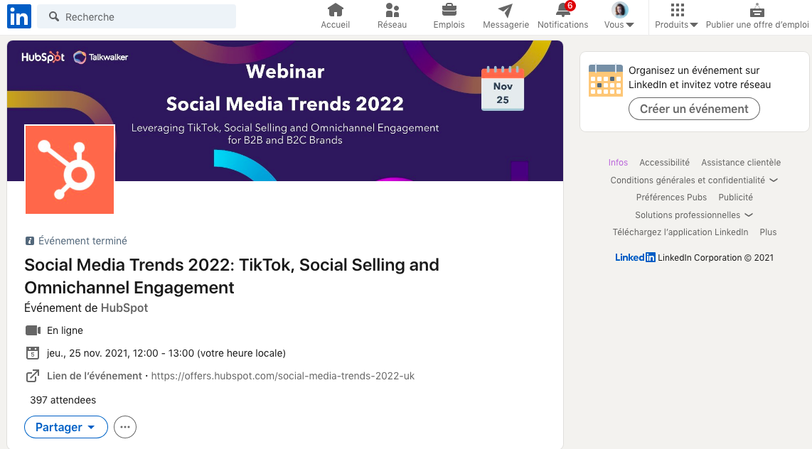The height and width of the screenshot is (449, 812).
Task: Click the En ligne video camera icon
Action: coord(33,330)
